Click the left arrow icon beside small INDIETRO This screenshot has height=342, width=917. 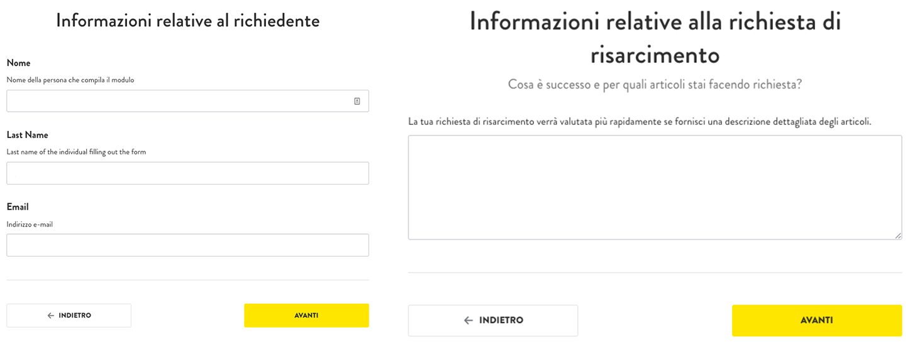(x=51, y=316)
